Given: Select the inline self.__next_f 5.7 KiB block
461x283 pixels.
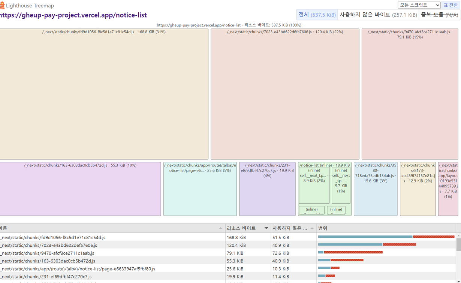Looking at the screenshot, I should [x=341, y=185].
